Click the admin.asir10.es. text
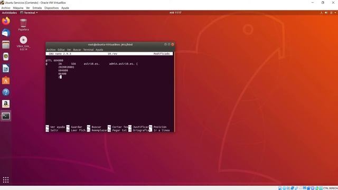Screen dimensions: 338x190 pos(122,64)
